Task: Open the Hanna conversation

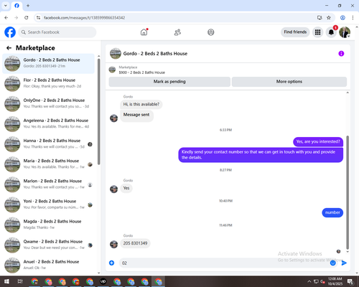Action: click(x=48, y=144)
